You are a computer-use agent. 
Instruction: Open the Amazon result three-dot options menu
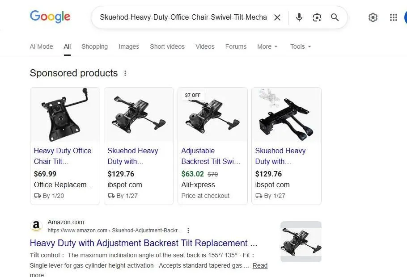click(188, 230)
